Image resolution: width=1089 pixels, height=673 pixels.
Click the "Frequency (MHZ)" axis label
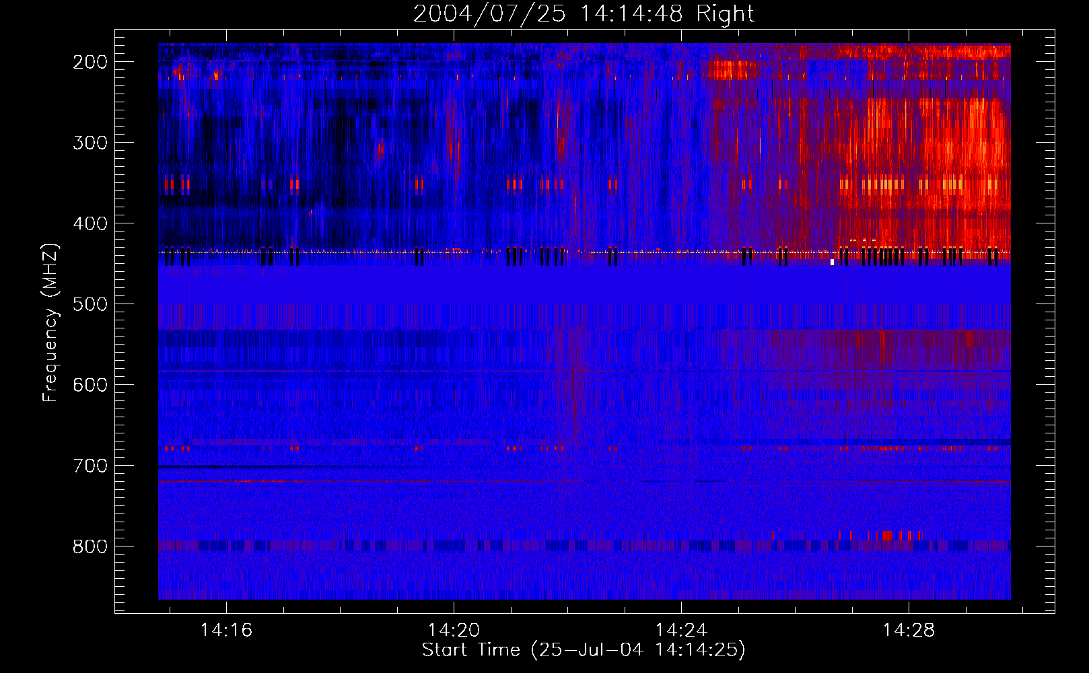[x=50, y=322]
